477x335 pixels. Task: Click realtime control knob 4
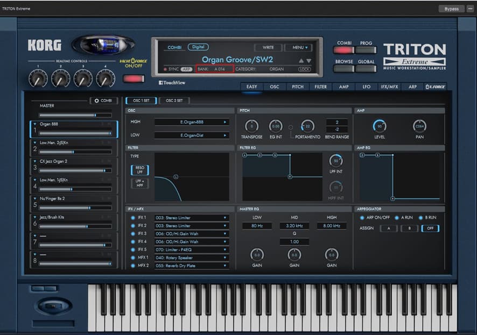pyautogui.click(x=106, y=79)
